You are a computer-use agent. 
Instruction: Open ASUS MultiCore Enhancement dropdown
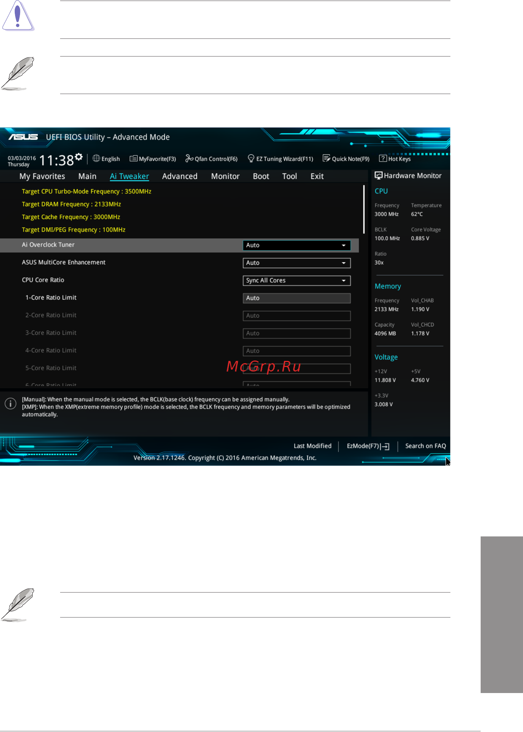tap(296, 263)
